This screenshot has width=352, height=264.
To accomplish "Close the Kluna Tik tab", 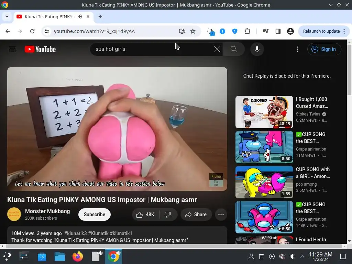I will pyautogui.click(x=88, y=16).
